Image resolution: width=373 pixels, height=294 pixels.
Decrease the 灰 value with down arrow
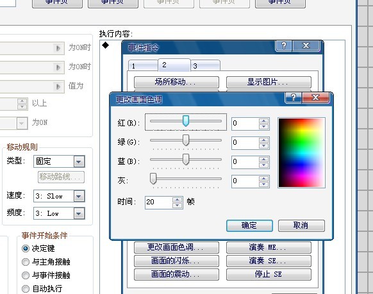click(x=263, y=184)
